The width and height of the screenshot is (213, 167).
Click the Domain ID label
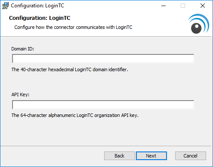[x=23, y=49]
